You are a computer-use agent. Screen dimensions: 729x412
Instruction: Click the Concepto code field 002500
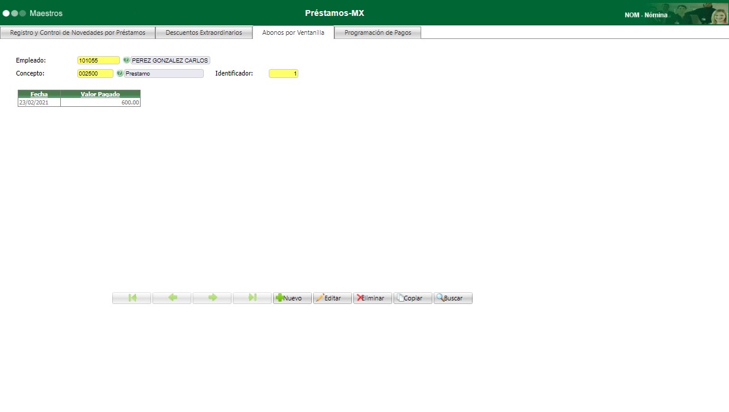pos(95,74)
